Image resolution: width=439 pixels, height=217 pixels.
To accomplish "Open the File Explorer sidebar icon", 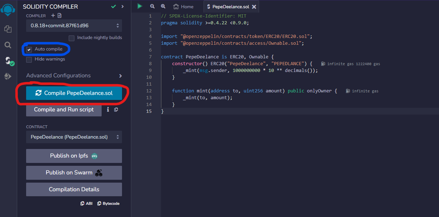I will point(8,29).
